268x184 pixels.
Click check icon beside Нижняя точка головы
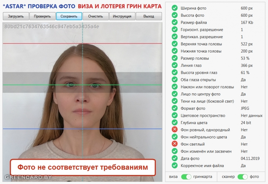(x=175, y=51)
